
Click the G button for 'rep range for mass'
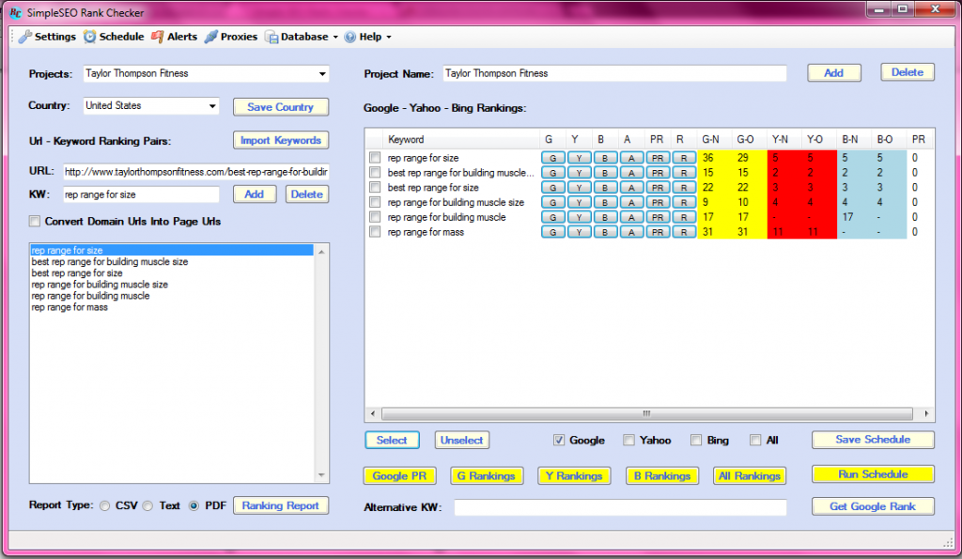coord(552,232)
